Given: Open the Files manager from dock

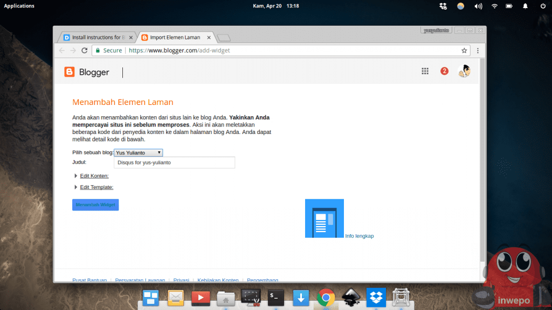Looking at the screenshot, I should click(226, 298).
